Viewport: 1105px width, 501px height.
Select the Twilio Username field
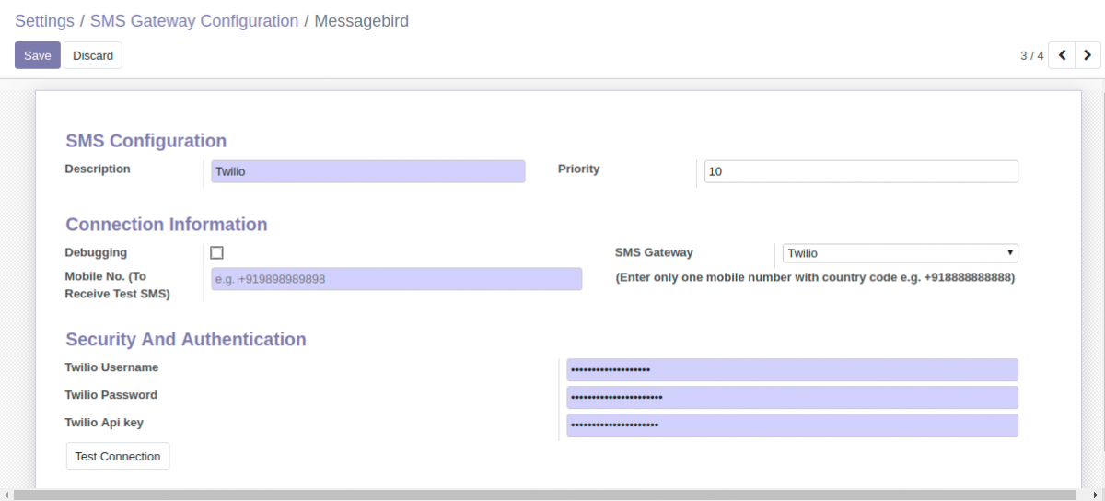pyautogui.click(x=792, y=369)
